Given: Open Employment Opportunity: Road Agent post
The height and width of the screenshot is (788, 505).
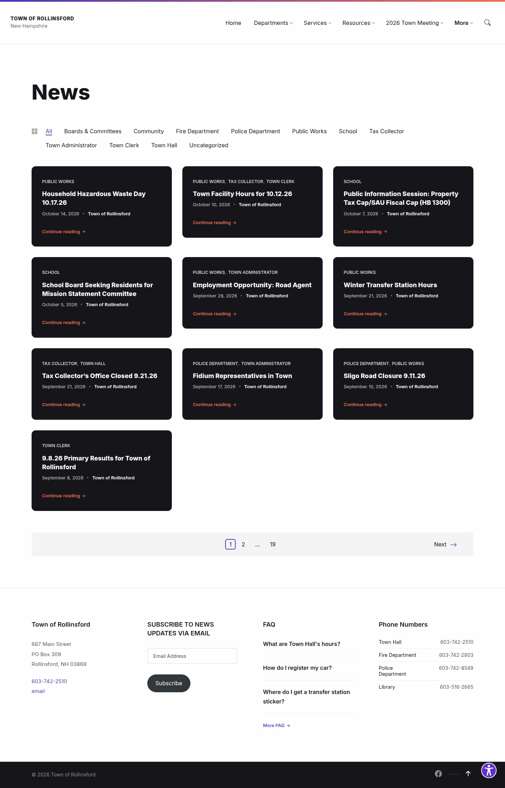Looking at the screenshot, I should (x=252, y=285).
